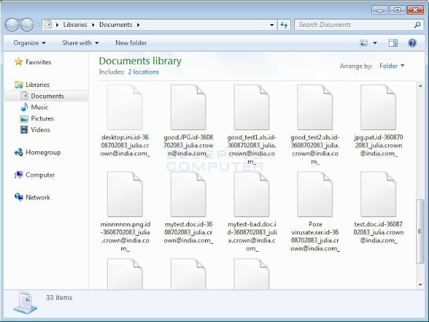The height and width of the screenshot is (322, 429).
Task: Click the library icon in the address bar
Action: (48, 25)
